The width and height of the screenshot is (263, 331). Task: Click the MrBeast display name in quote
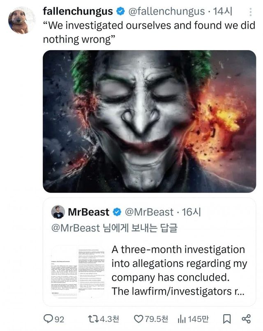pyautogui.click(x=88, y=212)
